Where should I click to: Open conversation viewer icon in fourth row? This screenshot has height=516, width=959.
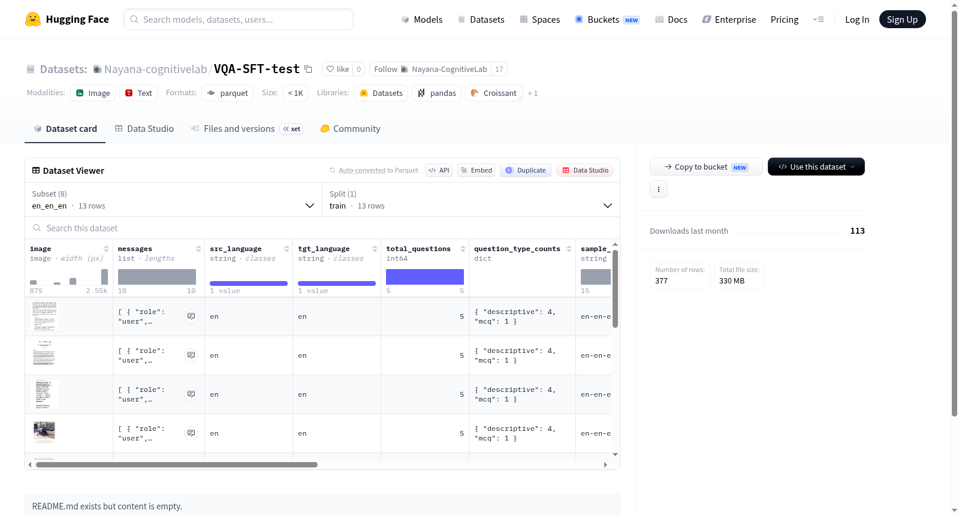[x=191, y=433]
